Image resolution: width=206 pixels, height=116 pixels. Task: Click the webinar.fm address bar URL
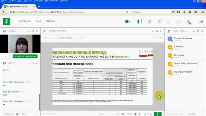coord(61,12)
